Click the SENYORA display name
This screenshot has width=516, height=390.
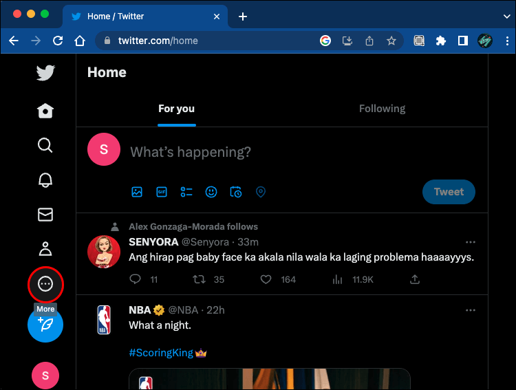(x=153, y=242)
